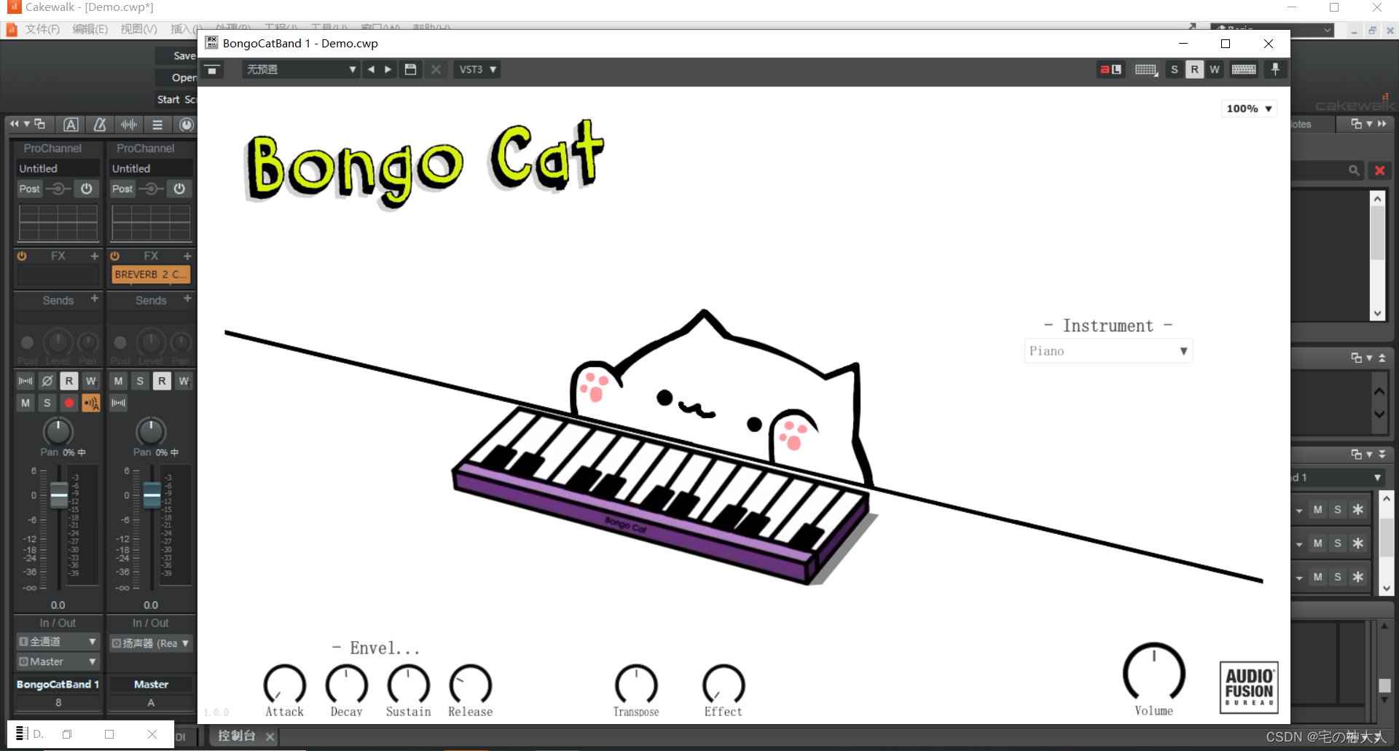Mute the Master bus strip
1399x751 pixels.
[x=119, y=381]
